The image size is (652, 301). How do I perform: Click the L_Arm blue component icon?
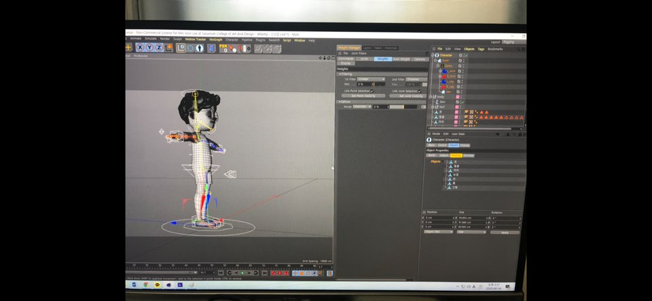[444, 71]
